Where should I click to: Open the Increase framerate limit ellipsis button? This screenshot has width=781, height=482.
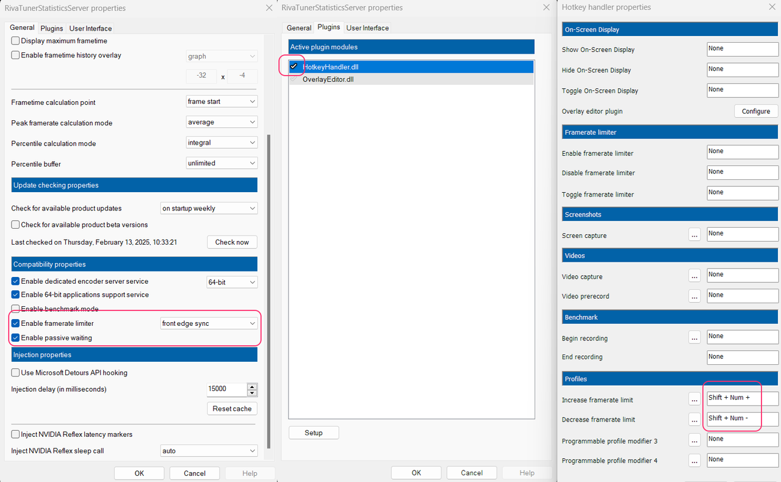point(694,399)
